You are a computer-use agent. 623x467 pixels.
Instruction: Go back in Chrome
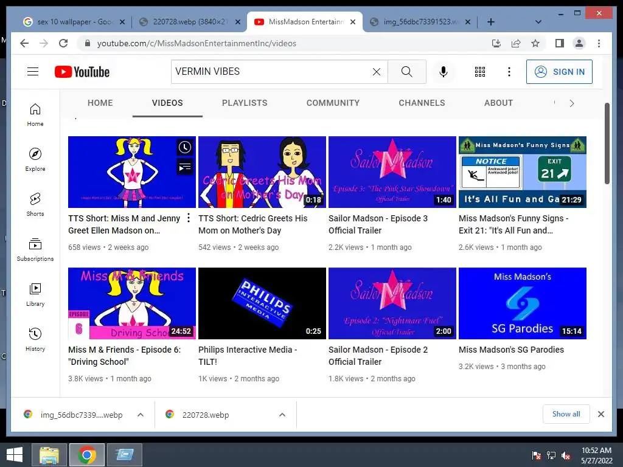coord(24,43)
